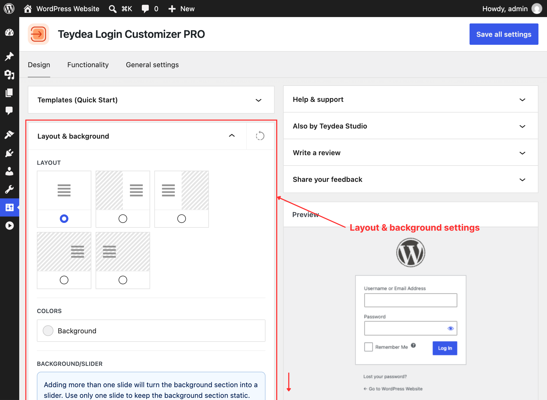Switch to the Design tab

click(39, 65)
